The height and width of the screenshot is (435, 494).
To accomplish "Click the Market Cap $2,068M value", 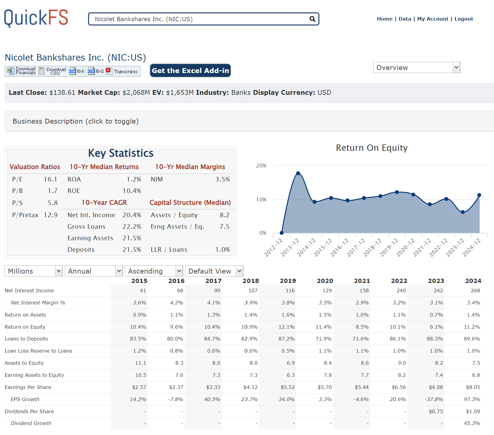I will [136, 93].
